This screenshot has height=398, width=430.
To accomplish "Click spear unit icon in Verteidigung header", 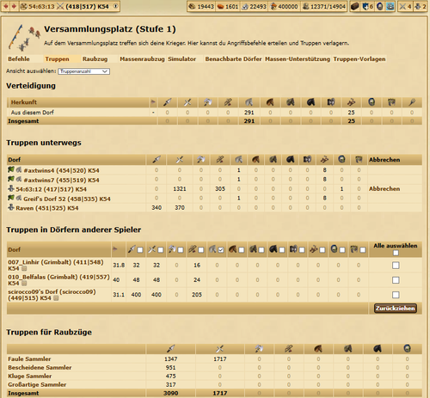I will coord(167,102).
